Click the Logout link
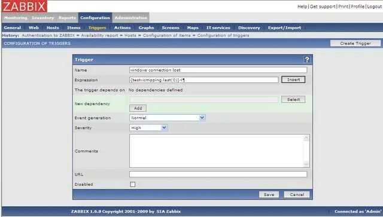383x217 pixels. click(374, 7)
